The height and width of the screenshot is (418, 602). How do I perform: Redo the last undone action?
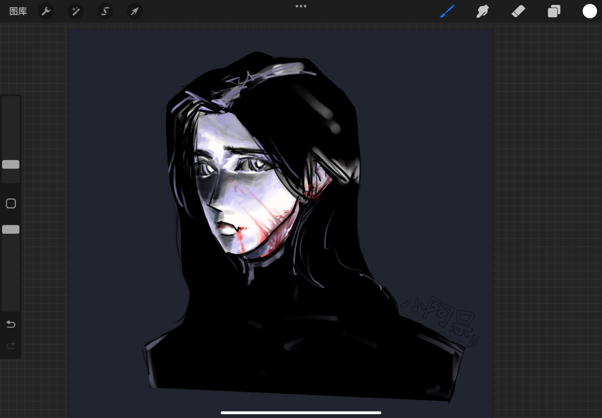pos(11,345)
